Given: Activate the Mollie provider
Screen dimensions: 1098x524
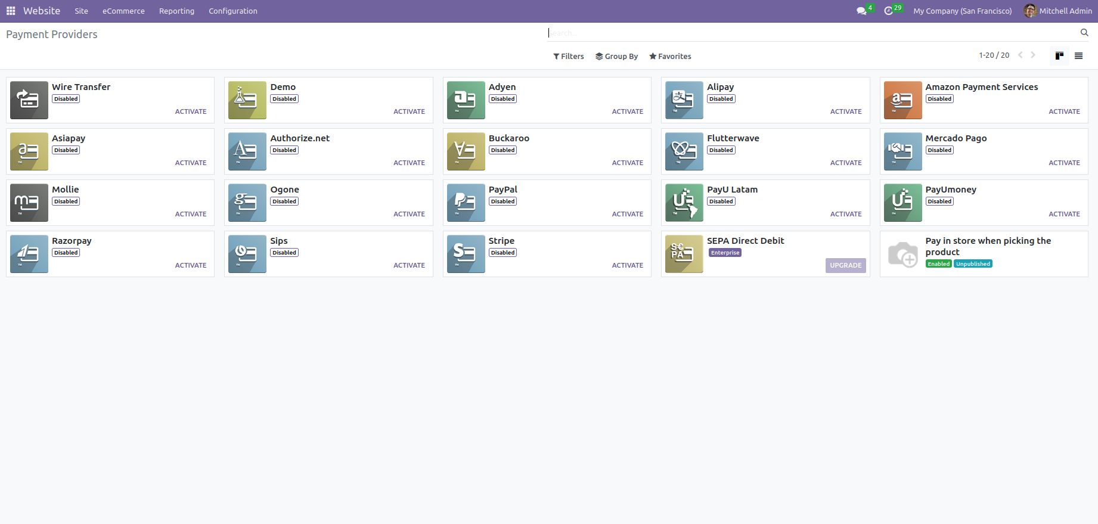Looking at the screenshot, I should (191, 214).
